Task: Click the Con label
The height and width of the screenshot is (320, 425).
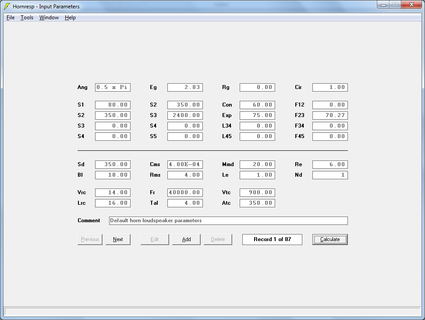Action: (227, 105)
